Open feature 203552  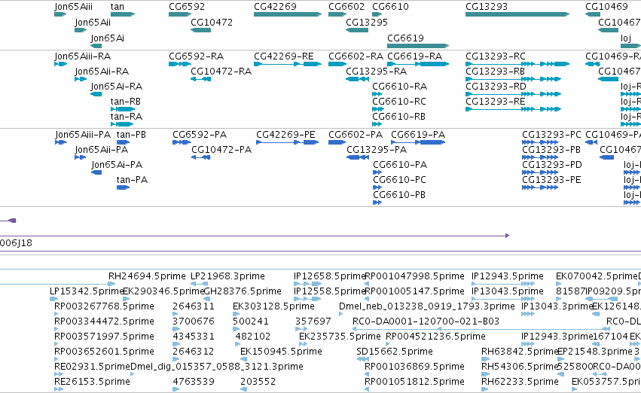pos(258,382)
